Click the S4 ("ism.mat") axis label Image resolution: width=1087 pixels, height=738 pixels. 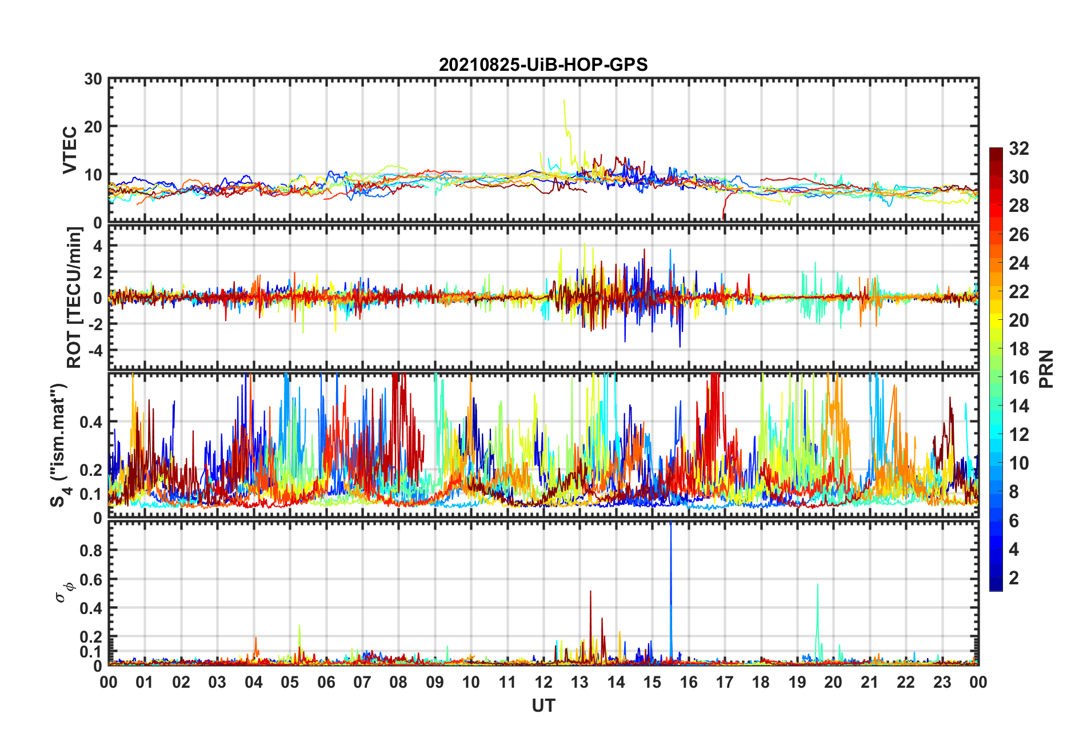click(x=59, y=446)
